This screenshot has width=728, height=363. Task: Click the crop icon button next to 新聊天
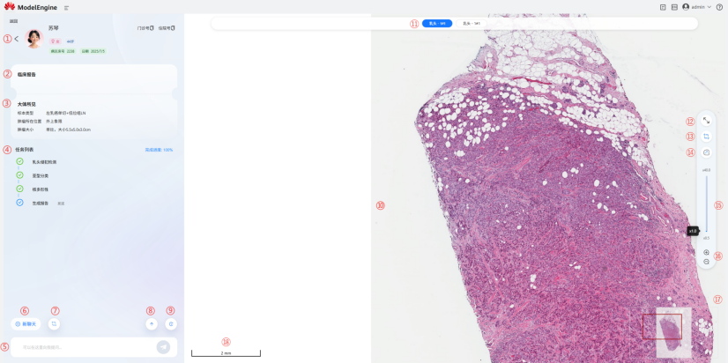[x=55, y=323]
